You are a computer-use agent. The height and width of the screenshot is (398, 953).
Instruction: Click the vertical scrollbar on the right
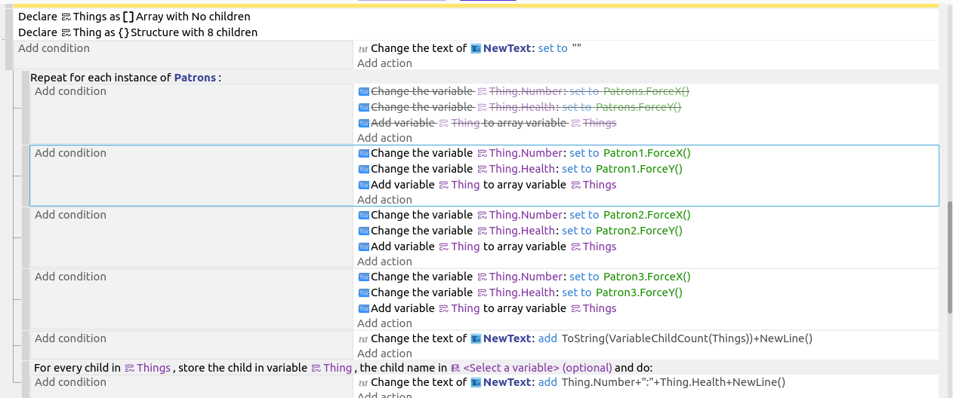[x=949, y=256]
